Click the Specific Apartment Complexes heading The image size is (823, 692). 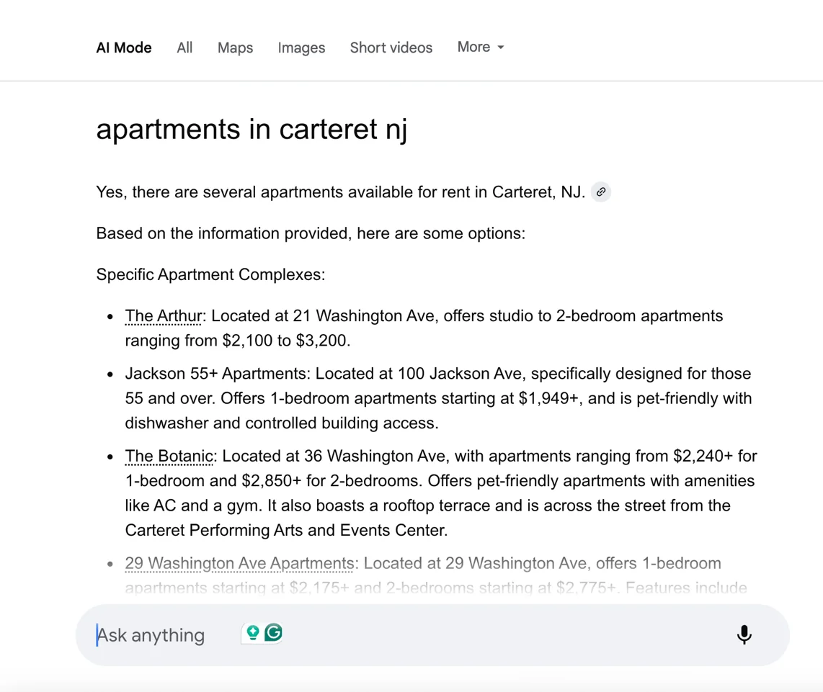210,274
